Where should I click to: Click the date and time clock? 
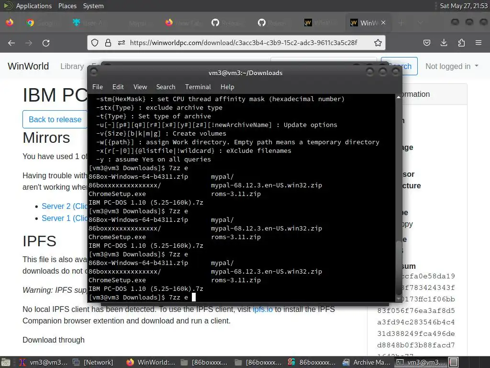coord(464,6)
